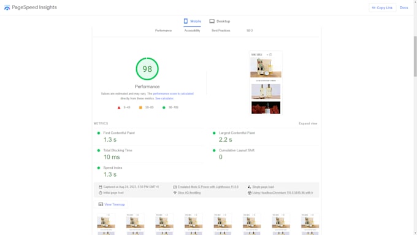Click the PageSpeed Insights logo icon
417x235 pixels.
click(7, 8)
